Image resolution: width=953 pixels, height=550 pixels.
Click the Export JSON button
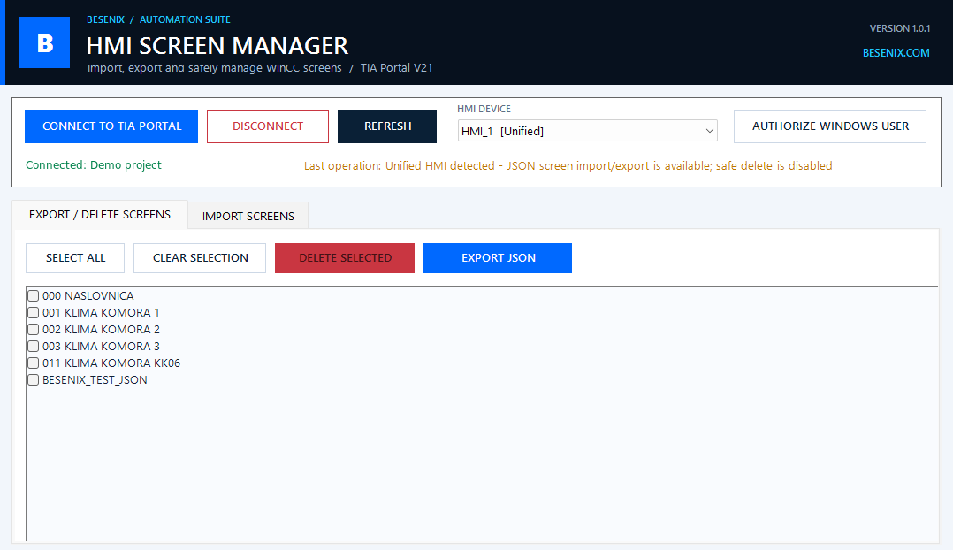[498, 257]
